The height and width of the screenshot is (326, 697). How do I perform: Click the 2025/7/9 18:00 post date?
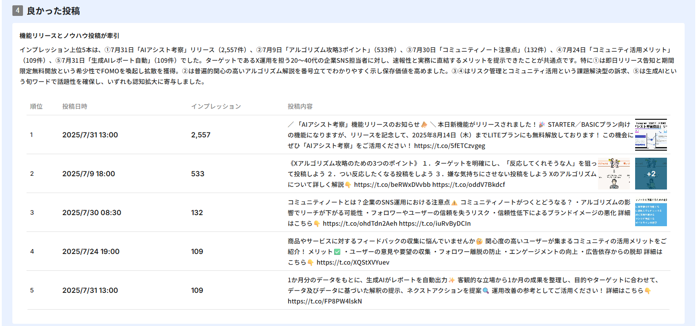tap(88, 174)
